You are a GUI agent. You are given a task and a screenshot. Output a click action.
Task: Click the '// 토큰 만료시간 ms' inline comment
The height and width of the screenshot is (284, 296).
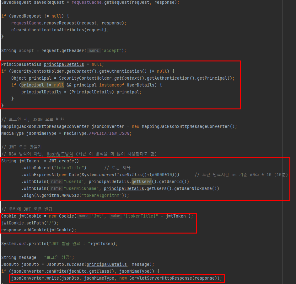(241, 175)
